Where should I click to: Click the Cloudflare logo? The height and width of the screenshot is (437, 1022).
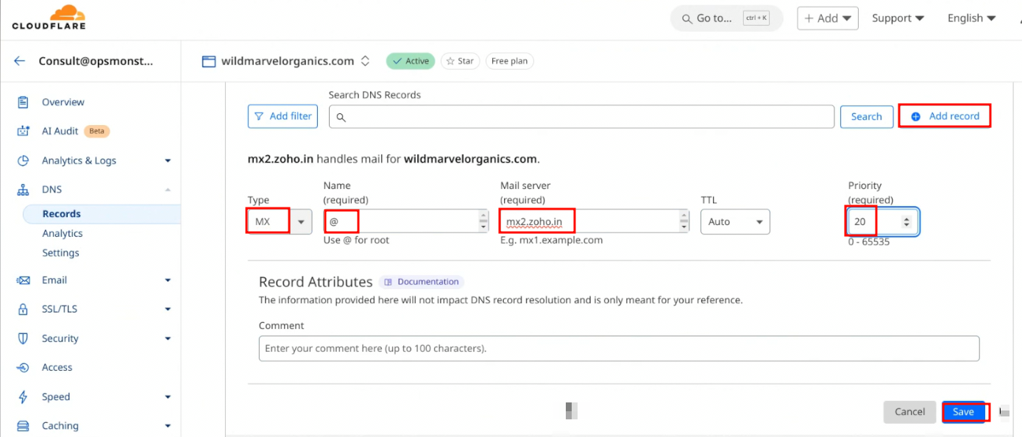(49, 18)
